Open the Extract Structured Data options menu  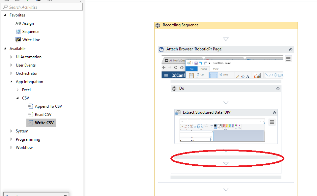click(x=272, y=122)
